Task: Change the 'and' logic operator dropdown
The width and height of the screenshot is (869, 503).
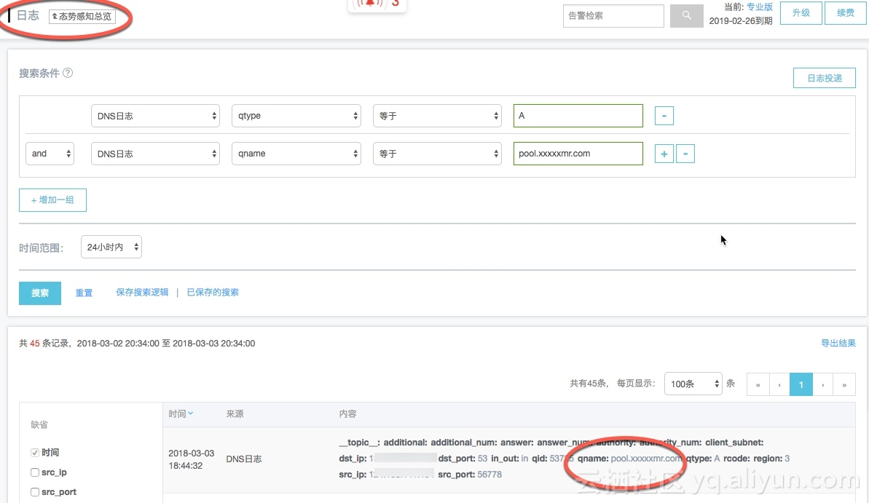Action: [50, 154]
